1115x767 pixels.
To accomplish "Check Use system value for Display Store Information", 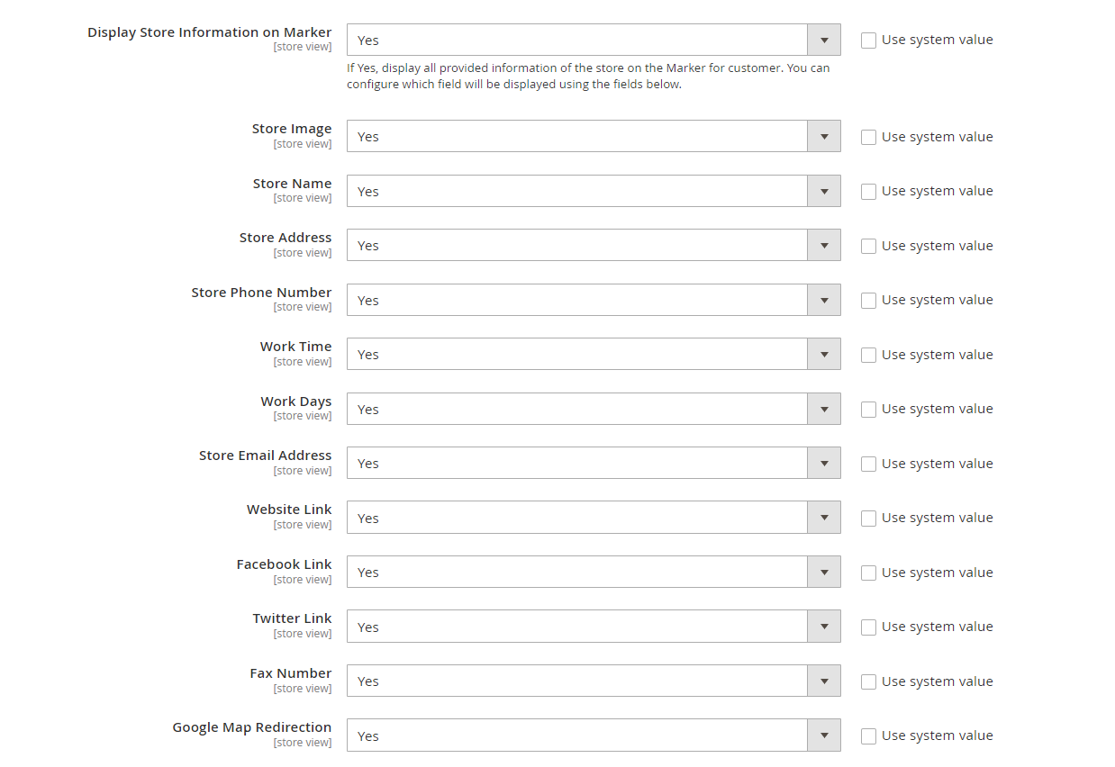I will (868, 41).
